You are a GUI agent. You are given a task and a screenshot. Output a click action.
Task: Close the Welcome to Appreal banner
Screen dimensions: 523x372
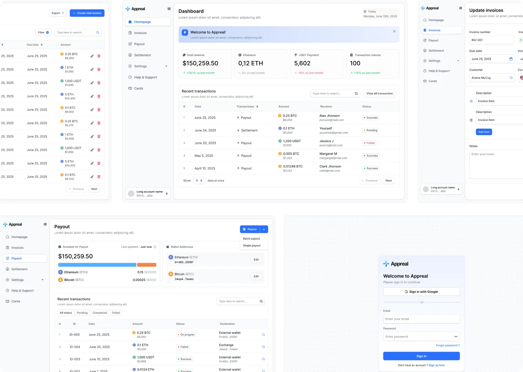click(x=394, y=31)
